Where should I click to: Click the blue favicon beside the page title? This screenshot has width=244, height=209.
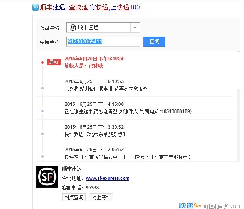click(35, 7)
